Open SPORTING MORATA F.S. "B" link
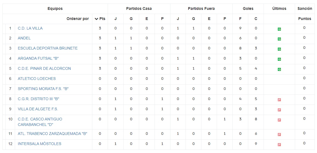 (43, 89)
